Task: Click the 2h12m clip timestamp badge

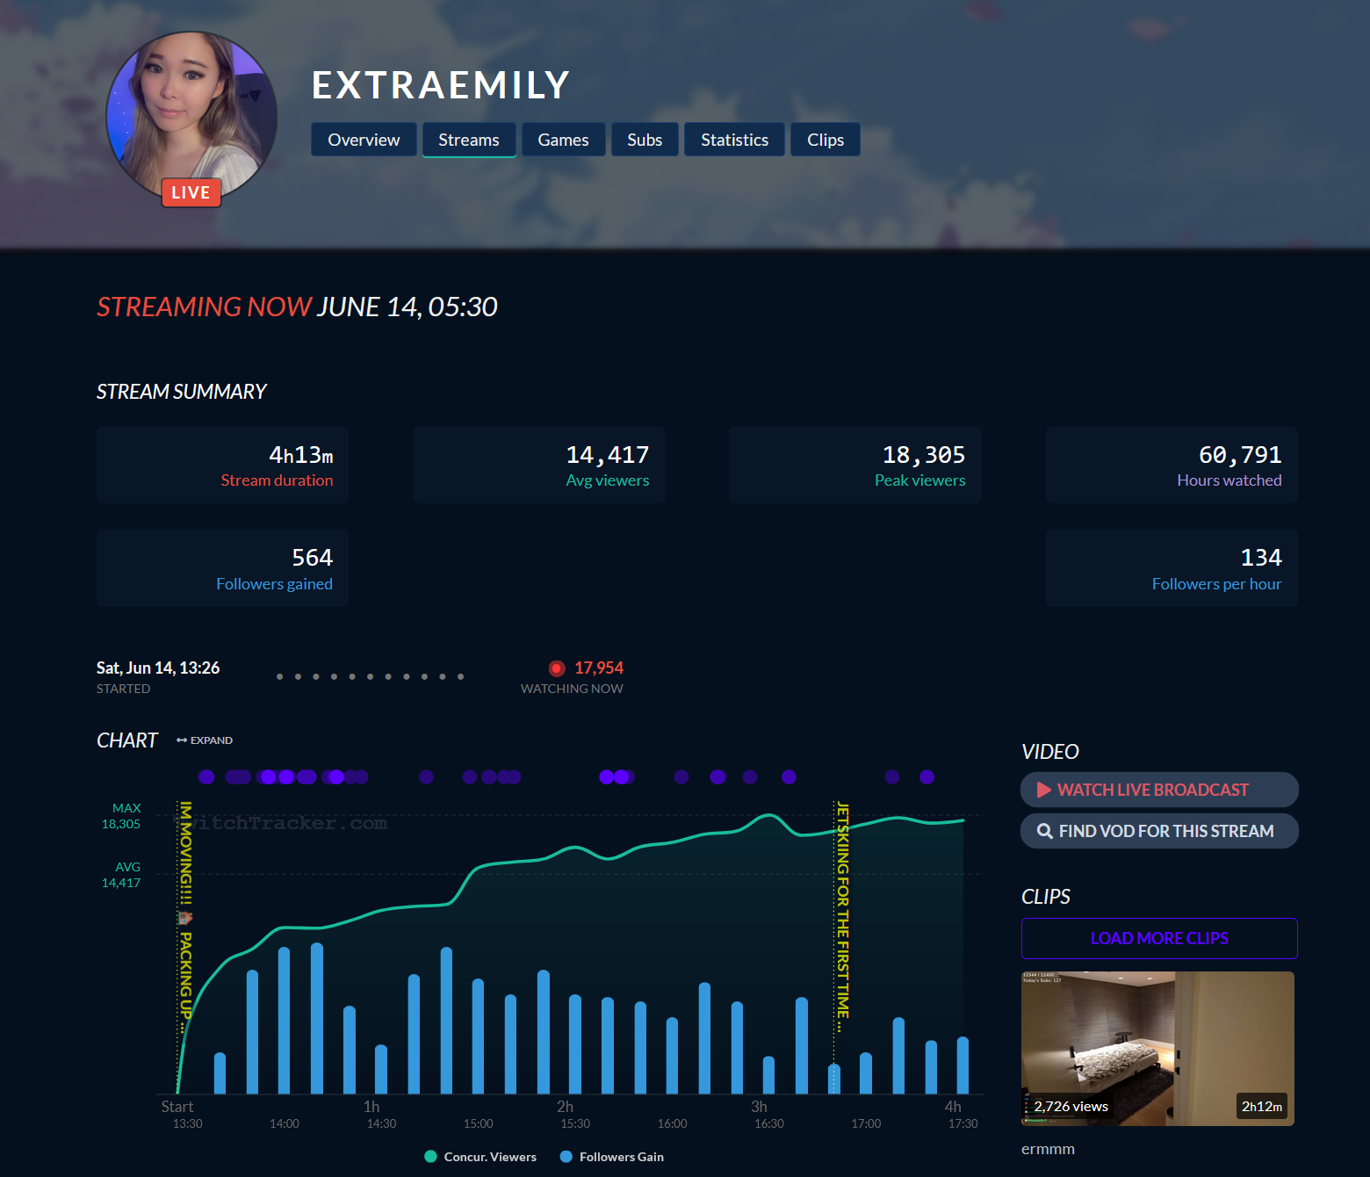Action: coord(1262,1107)
